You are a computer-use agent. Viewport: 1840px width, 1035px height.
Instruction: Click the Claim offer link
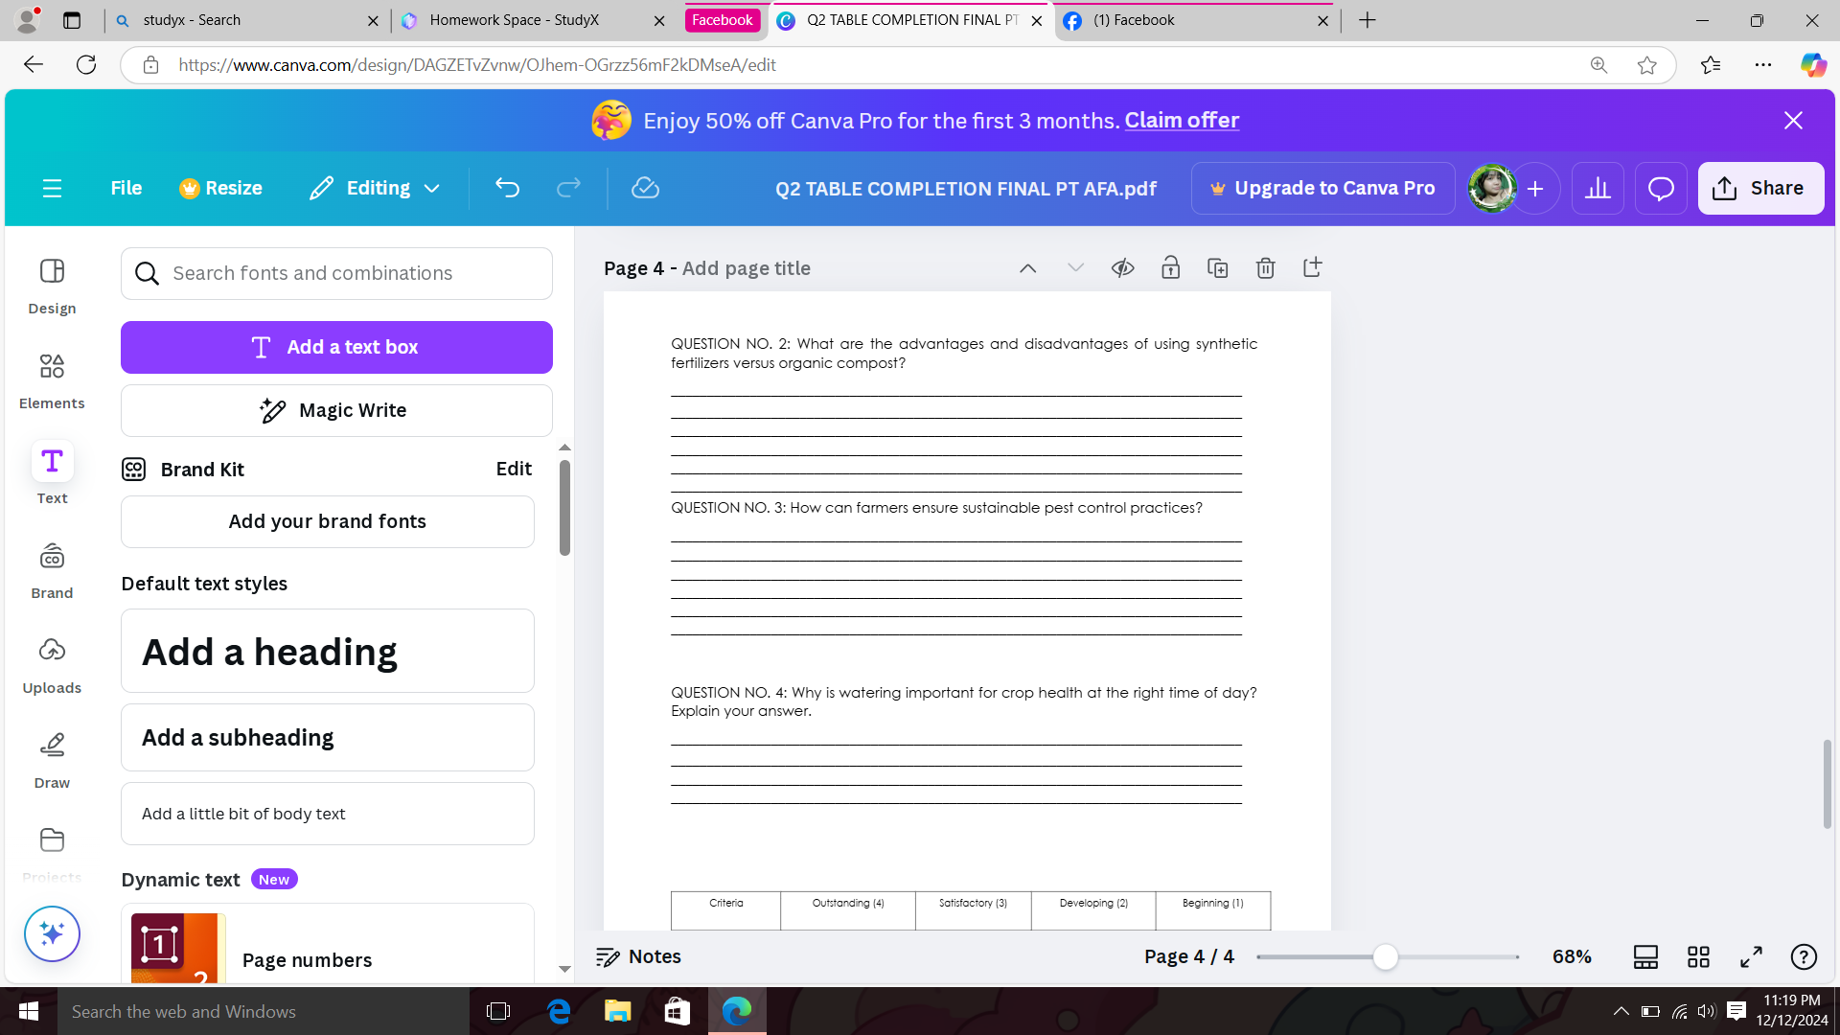click(x=1182, y=120)
